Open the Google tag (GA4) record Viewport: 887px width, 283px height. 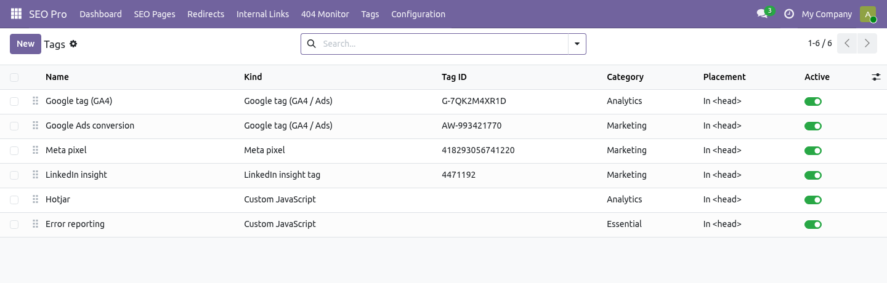pos(79,101)
